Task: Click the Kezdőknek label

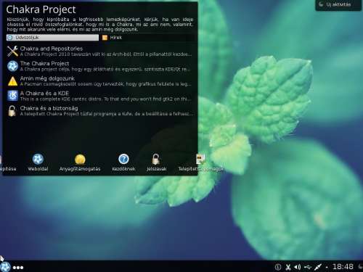Action: [x=123, y=169]
